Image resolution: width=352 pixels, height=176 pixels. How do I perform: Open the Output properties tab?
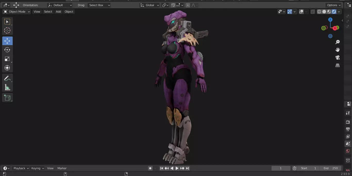348,129
